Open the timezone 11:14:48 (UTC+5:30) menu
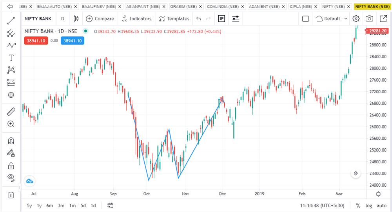 [322, 206]
